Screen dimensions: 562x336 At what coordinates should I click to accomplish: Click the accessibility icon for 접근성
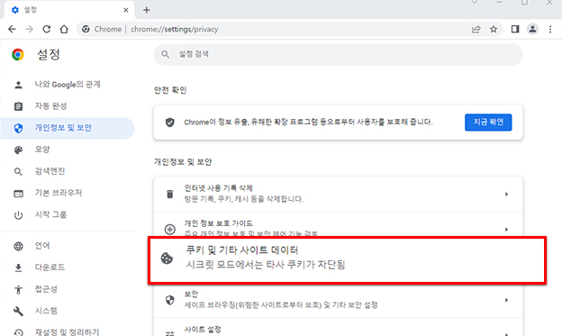pyautogui.click(x=18, y=289)
